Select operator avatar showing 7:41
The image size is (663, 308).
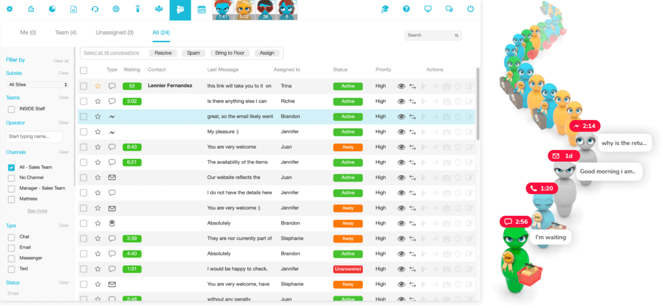tap(223, 10)
